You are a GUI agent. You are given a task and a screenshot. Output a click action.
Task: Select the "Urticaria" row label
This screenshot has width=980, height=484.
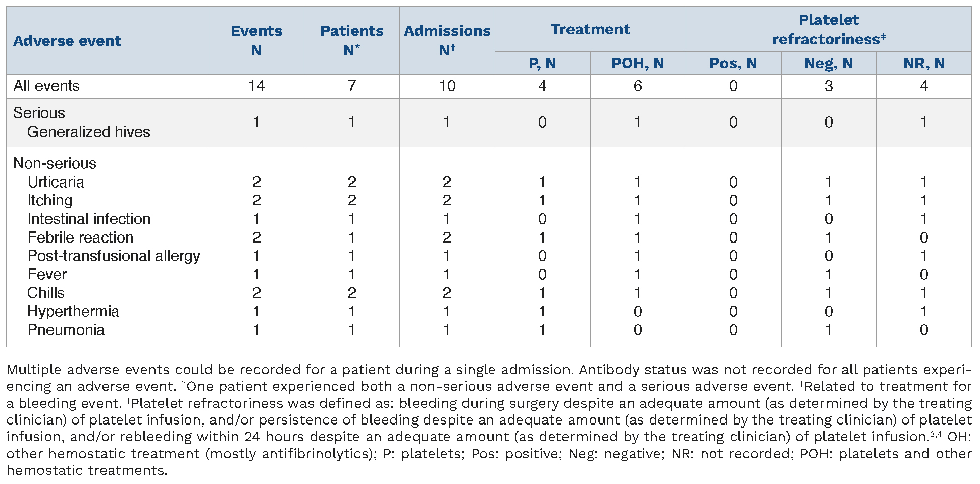click(x=56, y=182)
